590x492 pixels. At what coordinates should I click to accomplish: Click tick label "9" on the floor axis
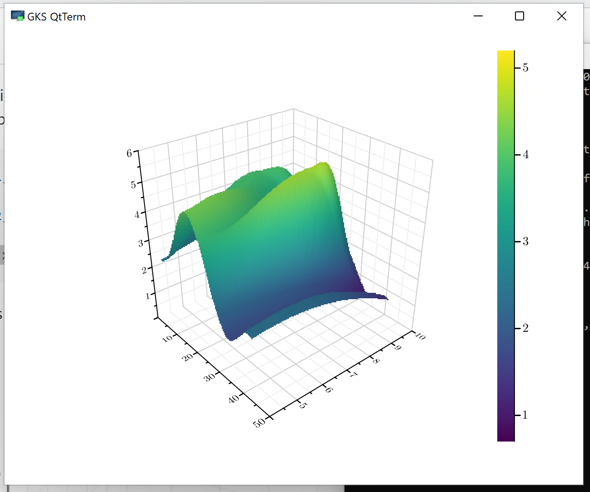[x=398, y=348]
